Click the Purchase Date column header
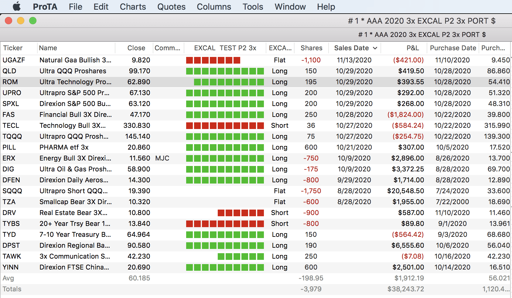 click(453, 48)
